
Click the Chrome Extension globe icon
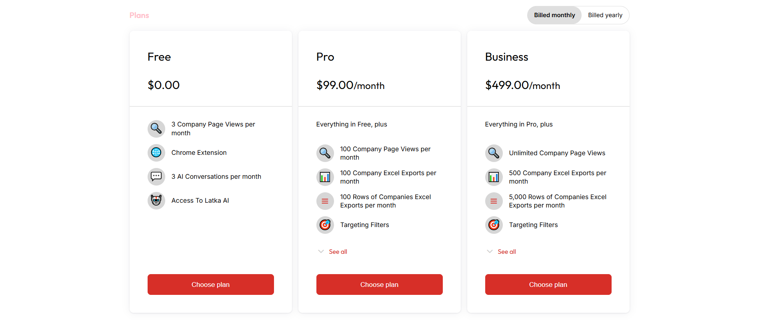[x=156, y=152]
